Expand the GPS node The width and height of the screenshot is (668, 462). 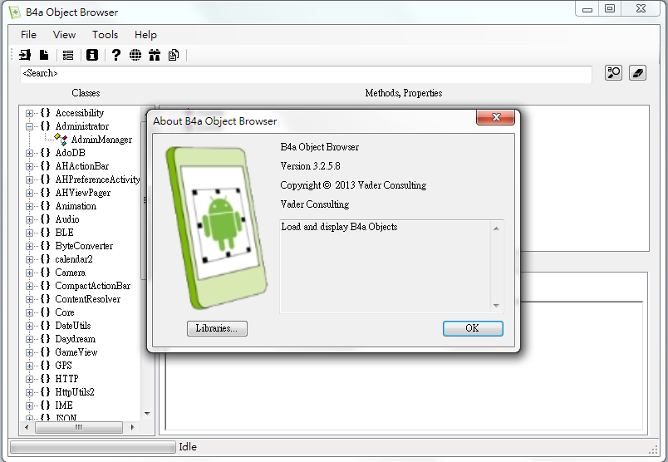29,366
